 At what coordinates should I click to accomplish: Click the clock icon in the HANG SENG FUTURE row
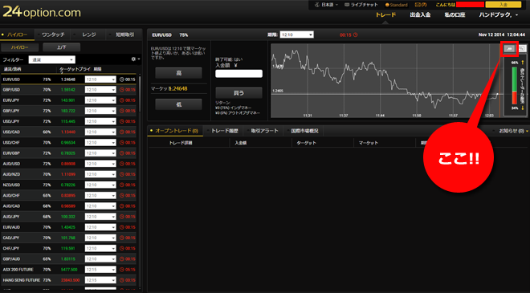pyautogui.click(x=122, y=280)
